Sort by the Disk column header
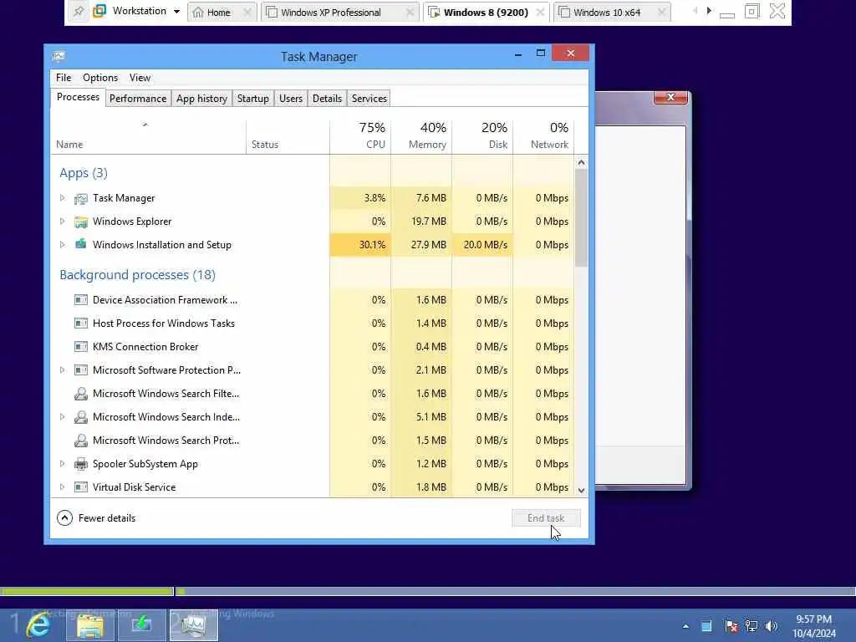 482,135
